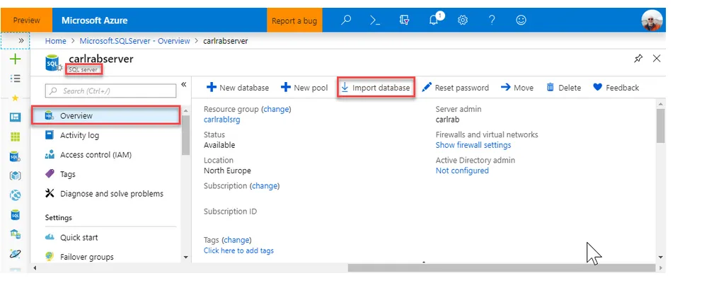Click the carlrablsrg resource group link
The image size is (726, 283).
tap(224, 120)
